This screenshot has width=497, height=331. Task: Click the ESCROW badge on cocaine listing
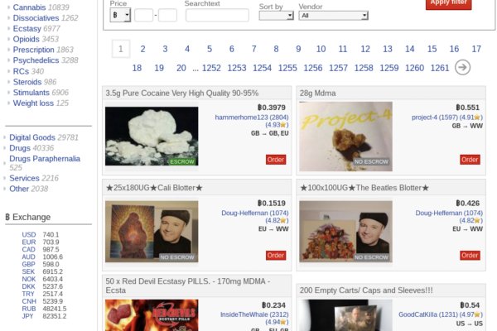[181, 161]
